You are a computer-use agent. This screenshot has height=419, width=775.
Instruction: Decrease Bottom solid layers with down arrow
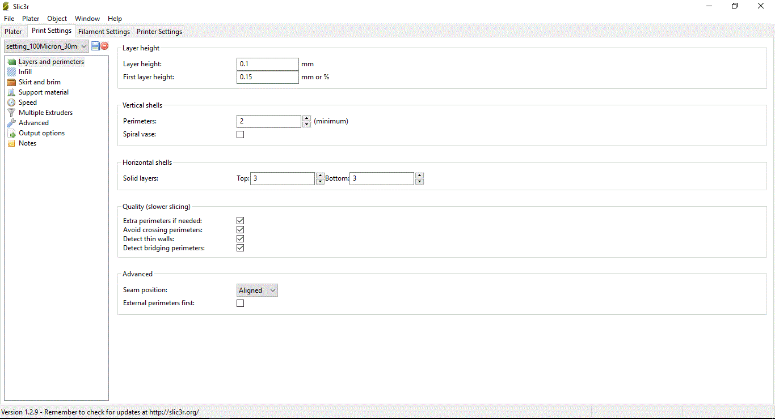[x=419, y=182]
